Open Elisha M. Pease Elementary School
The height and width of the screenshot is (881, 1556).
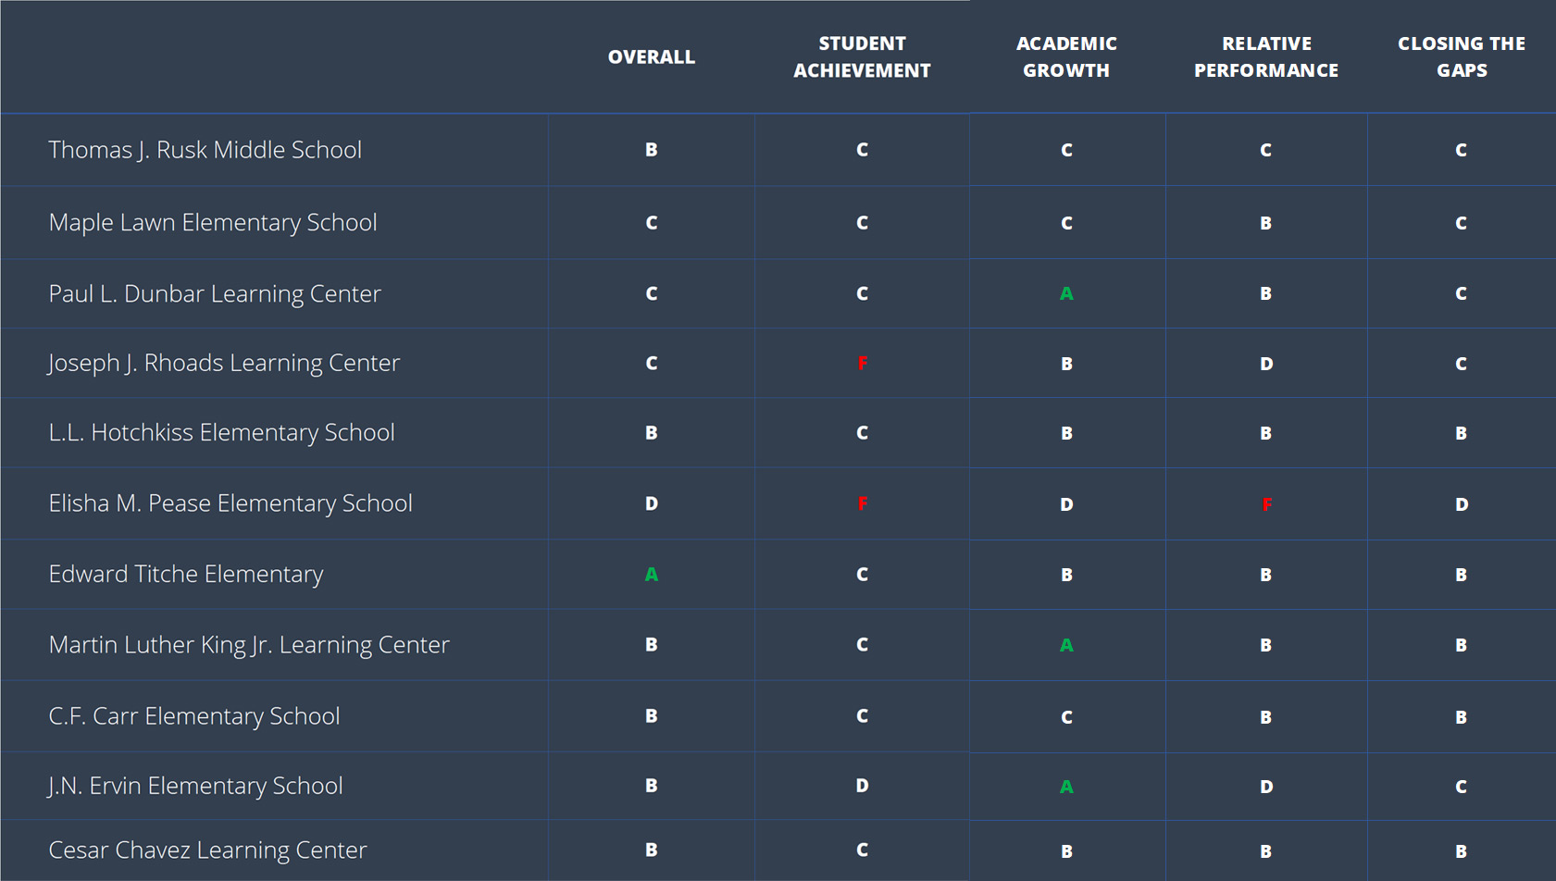pyautogui.click(x=230, y=503)
